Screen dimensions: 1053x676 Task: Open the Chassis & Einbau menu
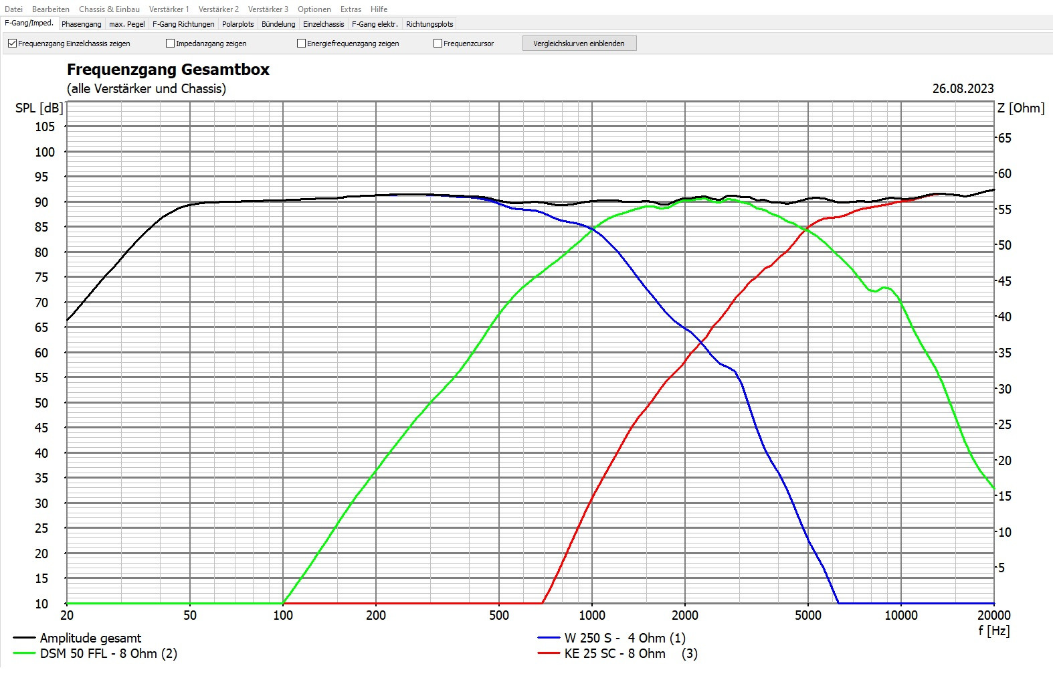pyautogui.click(x=109, y=9)
